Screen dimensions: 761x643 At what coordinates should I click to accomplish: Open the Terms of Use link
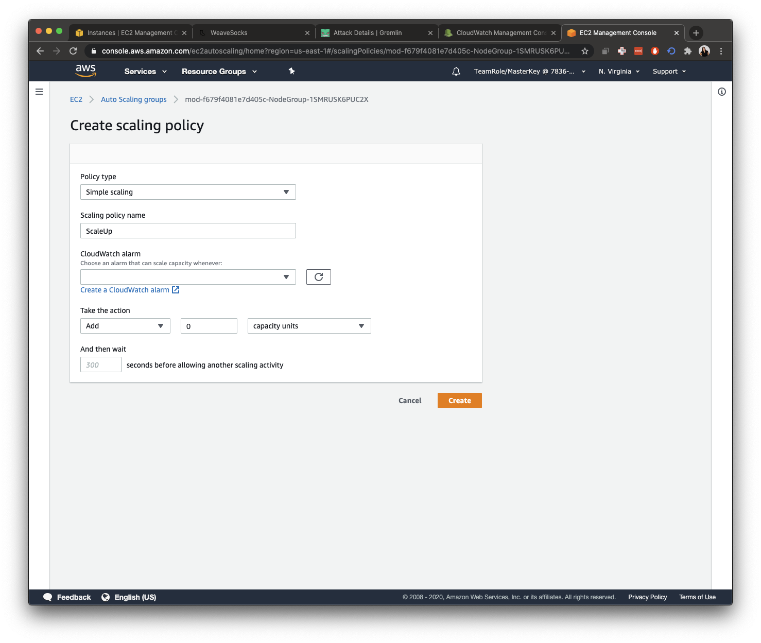coord(697,597)
